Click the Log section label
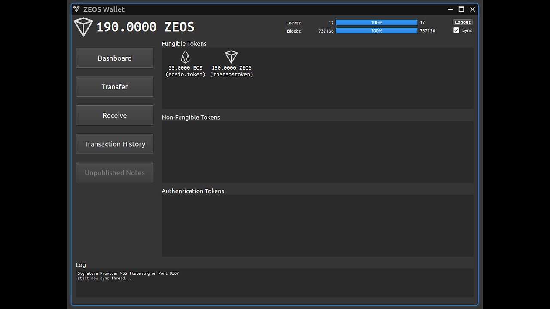The width and height of the screenshot is (550, 309). point(80,265)
